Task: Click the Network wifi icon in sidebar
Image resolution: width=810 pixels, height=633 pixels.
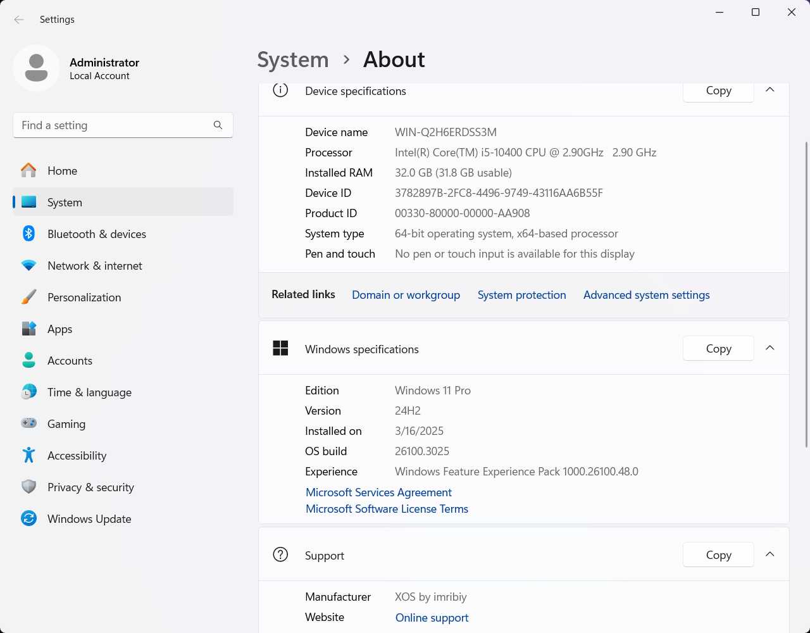Action: 28,265
